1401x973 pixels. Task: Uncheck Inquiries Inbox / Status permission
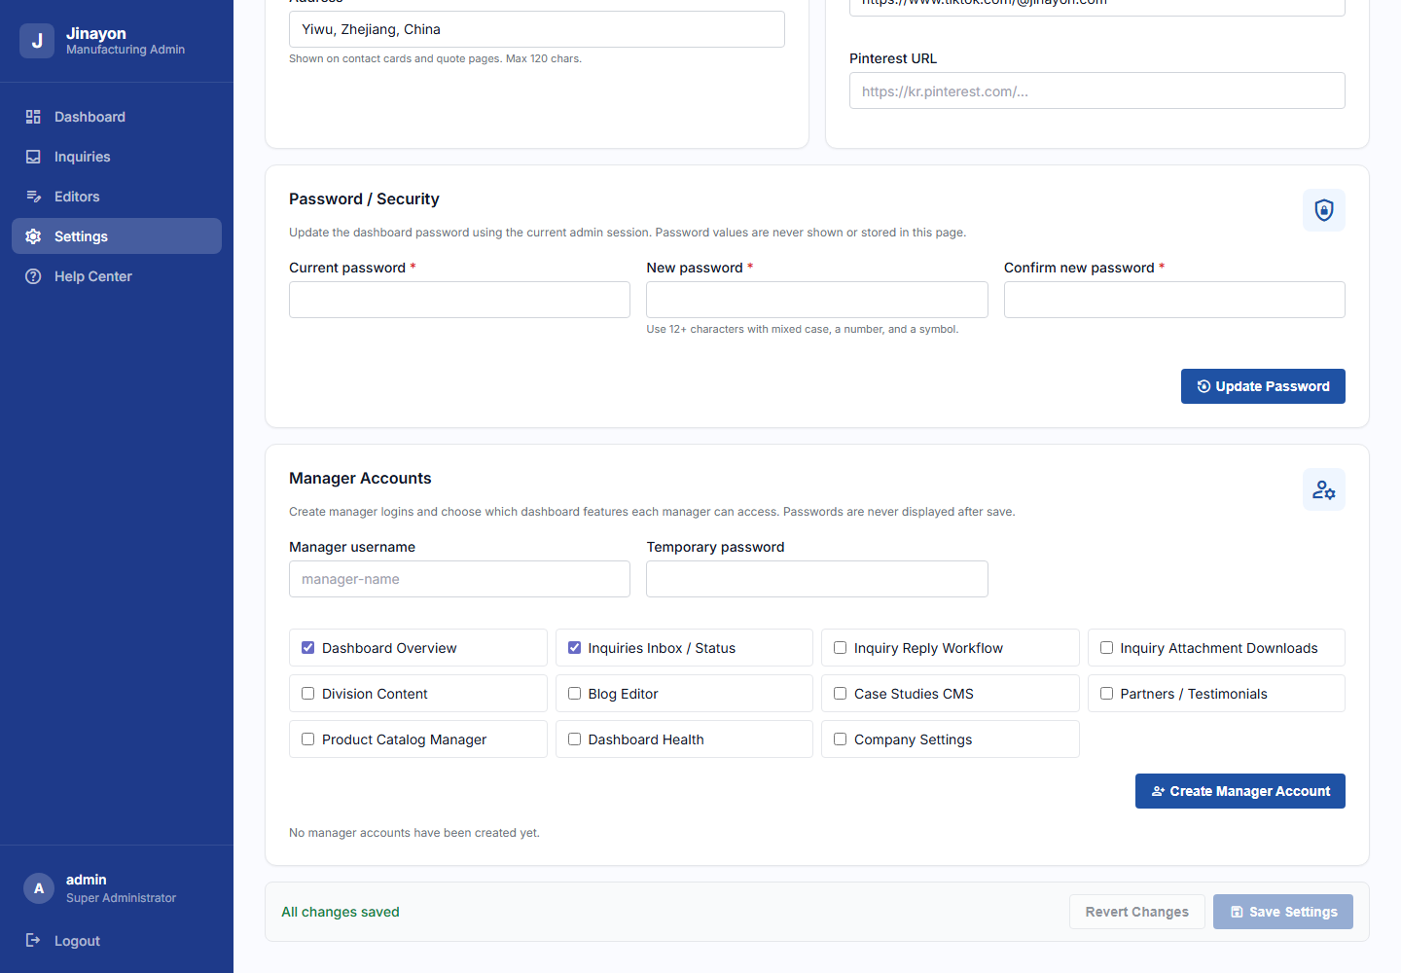coord(574,648)
